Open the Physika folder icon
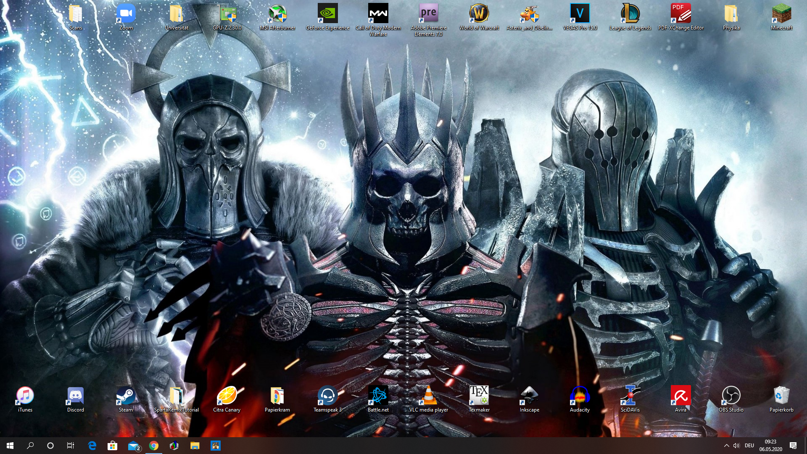Viewport: 807px width, 454px height. pyautogui.click(x=731, y=17)
